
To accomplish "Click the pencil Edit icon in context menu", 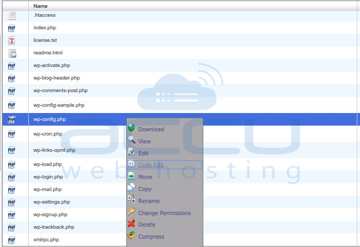I will (x=132, y=152).
